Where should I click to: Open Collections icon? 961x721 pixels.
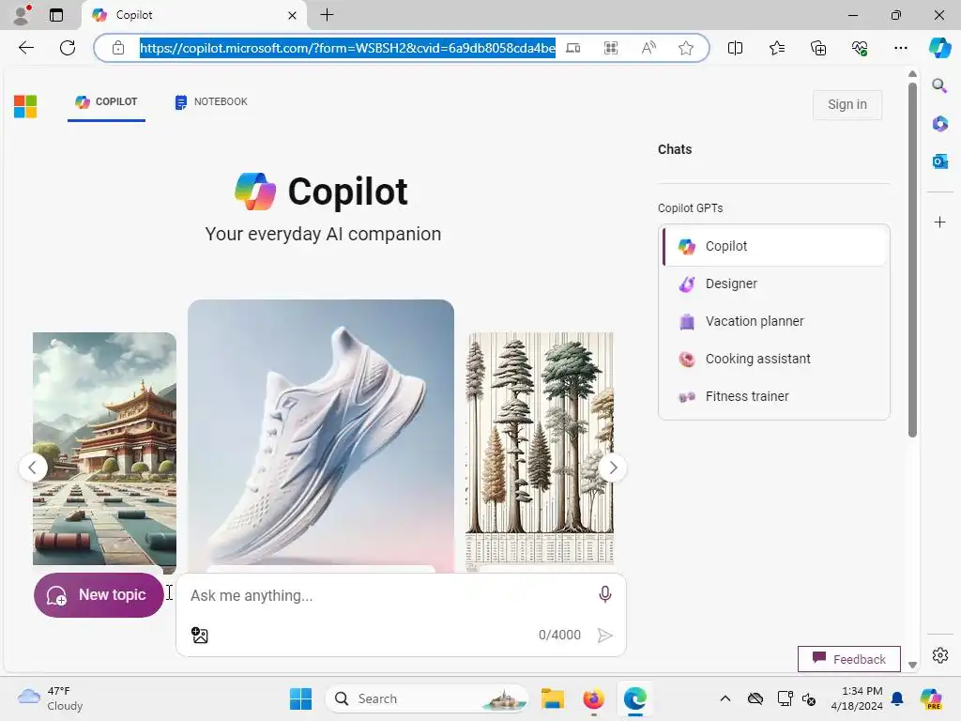[x=818, y=48]
